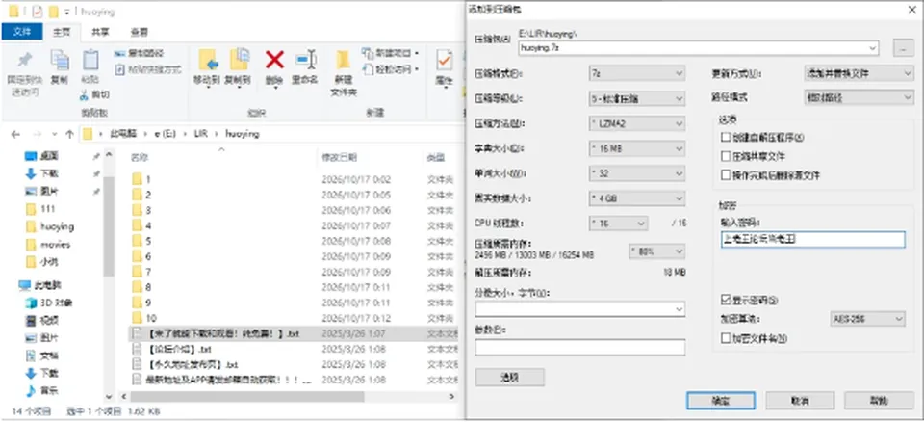Click the Move to folder icon
This screenshot has width=924, height=422.
[x=208, y=60]
